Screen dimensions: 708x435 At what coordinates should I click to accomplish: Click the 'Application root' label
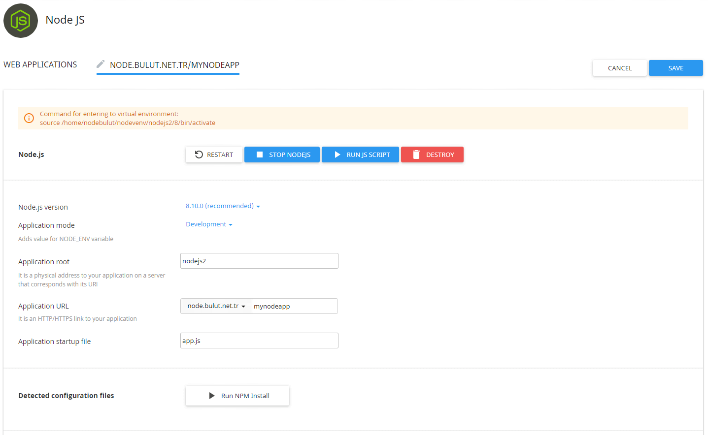pyautogui.click(x=44, y=262)
